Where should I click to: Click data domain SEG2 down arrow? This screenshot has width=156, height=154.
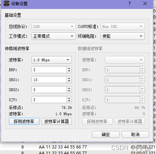tap(142, 91)
